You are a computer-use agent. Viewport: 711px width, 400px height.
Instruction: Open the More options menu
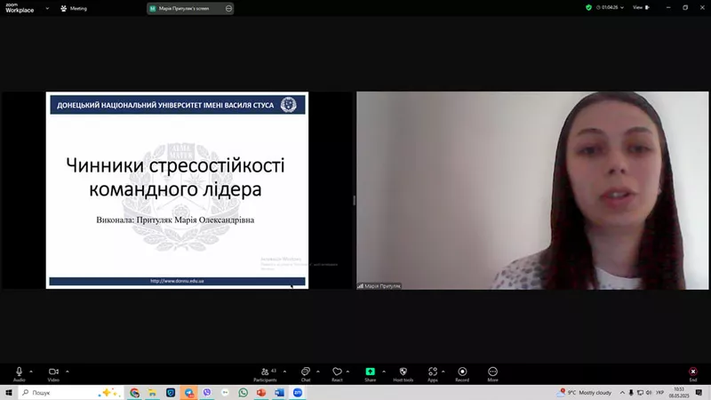(x=492, y=374)
